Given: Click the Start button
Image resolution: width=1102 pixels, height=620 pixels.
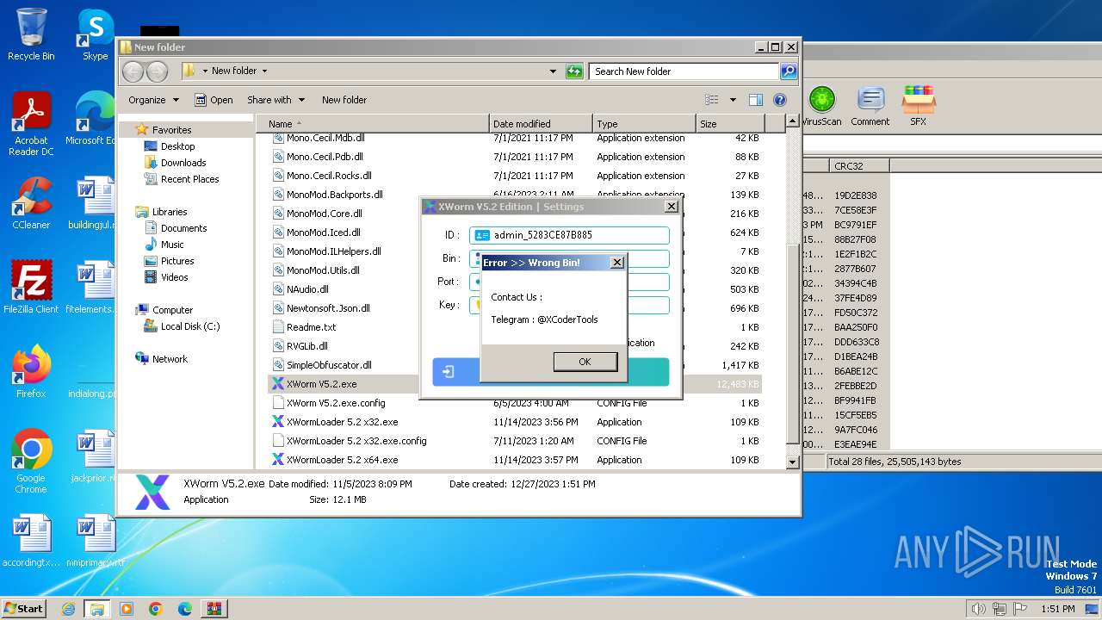Looking at the screenshot, I should pos(23,608).
